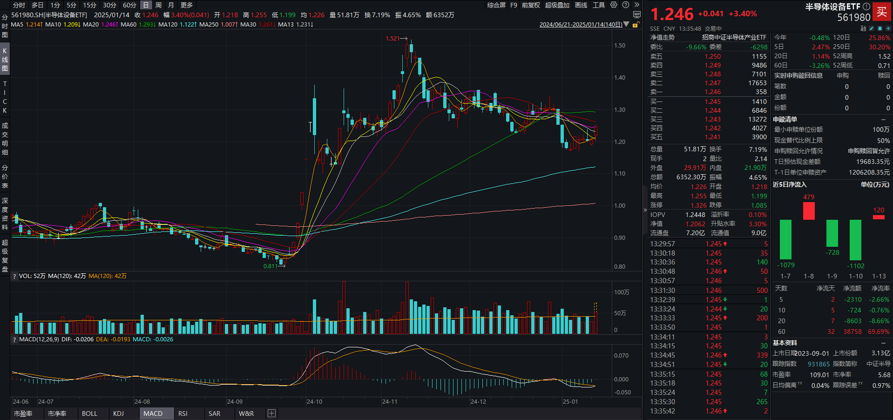
Task: Open the date range dropdown arrow
Action: click(x=626, y=25)
